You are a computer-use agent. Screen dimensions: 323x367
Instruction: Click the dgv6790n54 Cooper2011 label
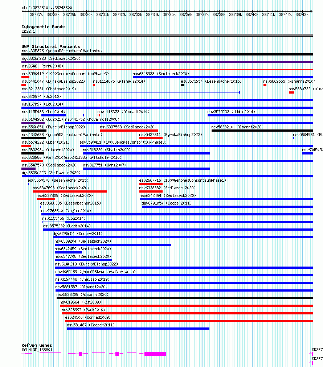(x=78, y=233)
